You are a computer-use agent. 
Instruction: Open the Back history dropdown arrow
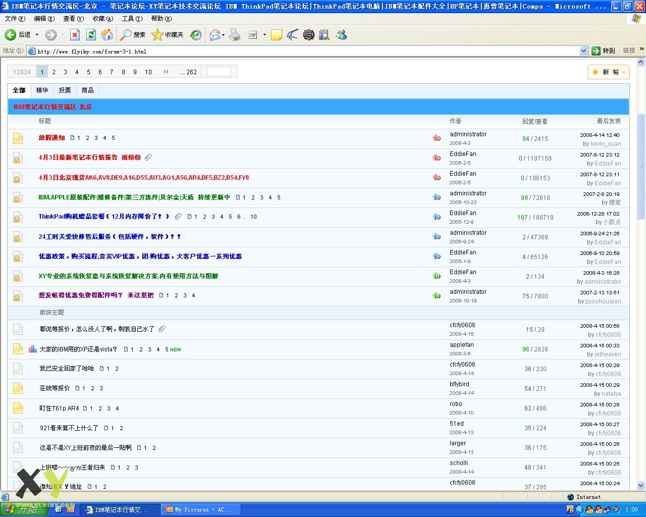click(37, 35)
